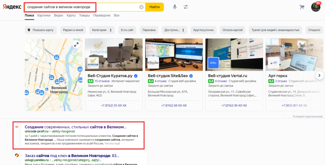Screen dimensions: 325x165
Task: Open the user profile avatar
Action: (316, 7)
